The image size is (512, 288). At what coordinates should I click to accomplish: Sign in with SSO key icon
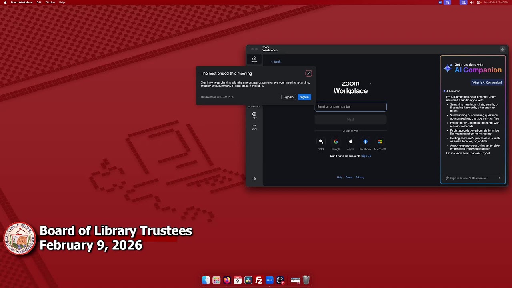pyautogui.click(x=321, y=142)
